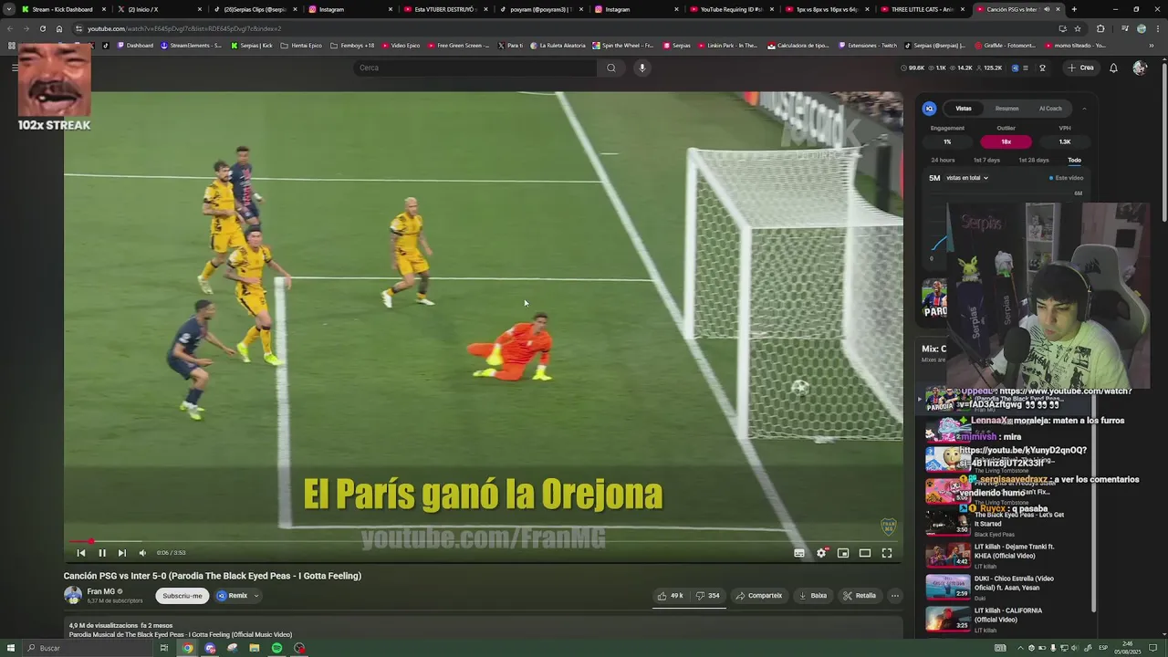1168x657 pixels.
Task: Select the 24 hours range
Action: (943, 161)
